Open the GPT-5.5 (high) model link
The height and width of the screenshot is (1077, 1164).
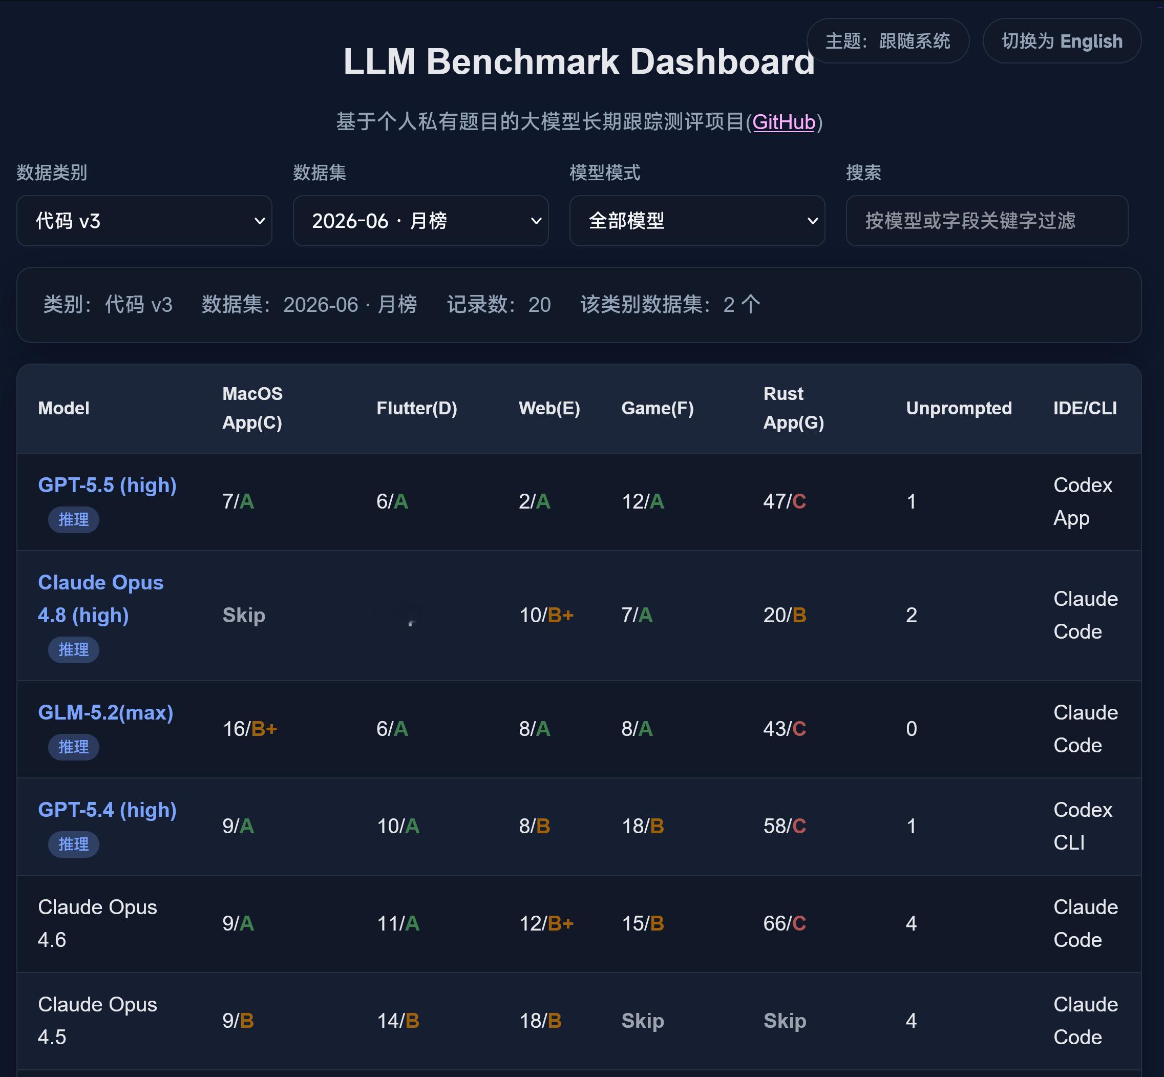click(107, 485)
